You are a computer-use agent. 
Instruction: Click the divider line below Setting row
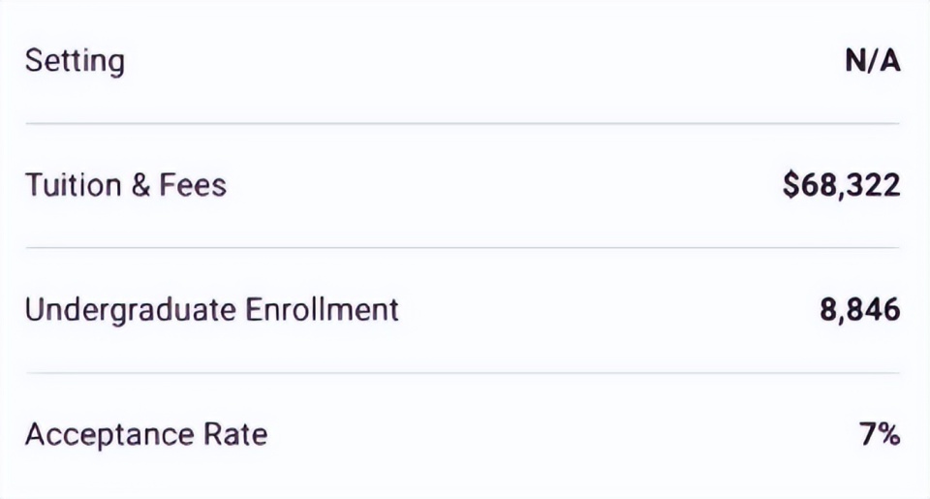463,123
